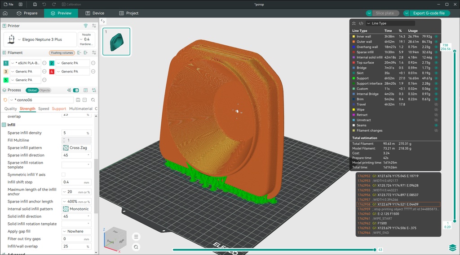Open the Elegoo Neptune 3 Plus printer icon
The image size is (460, 255).
click(11, 39)
